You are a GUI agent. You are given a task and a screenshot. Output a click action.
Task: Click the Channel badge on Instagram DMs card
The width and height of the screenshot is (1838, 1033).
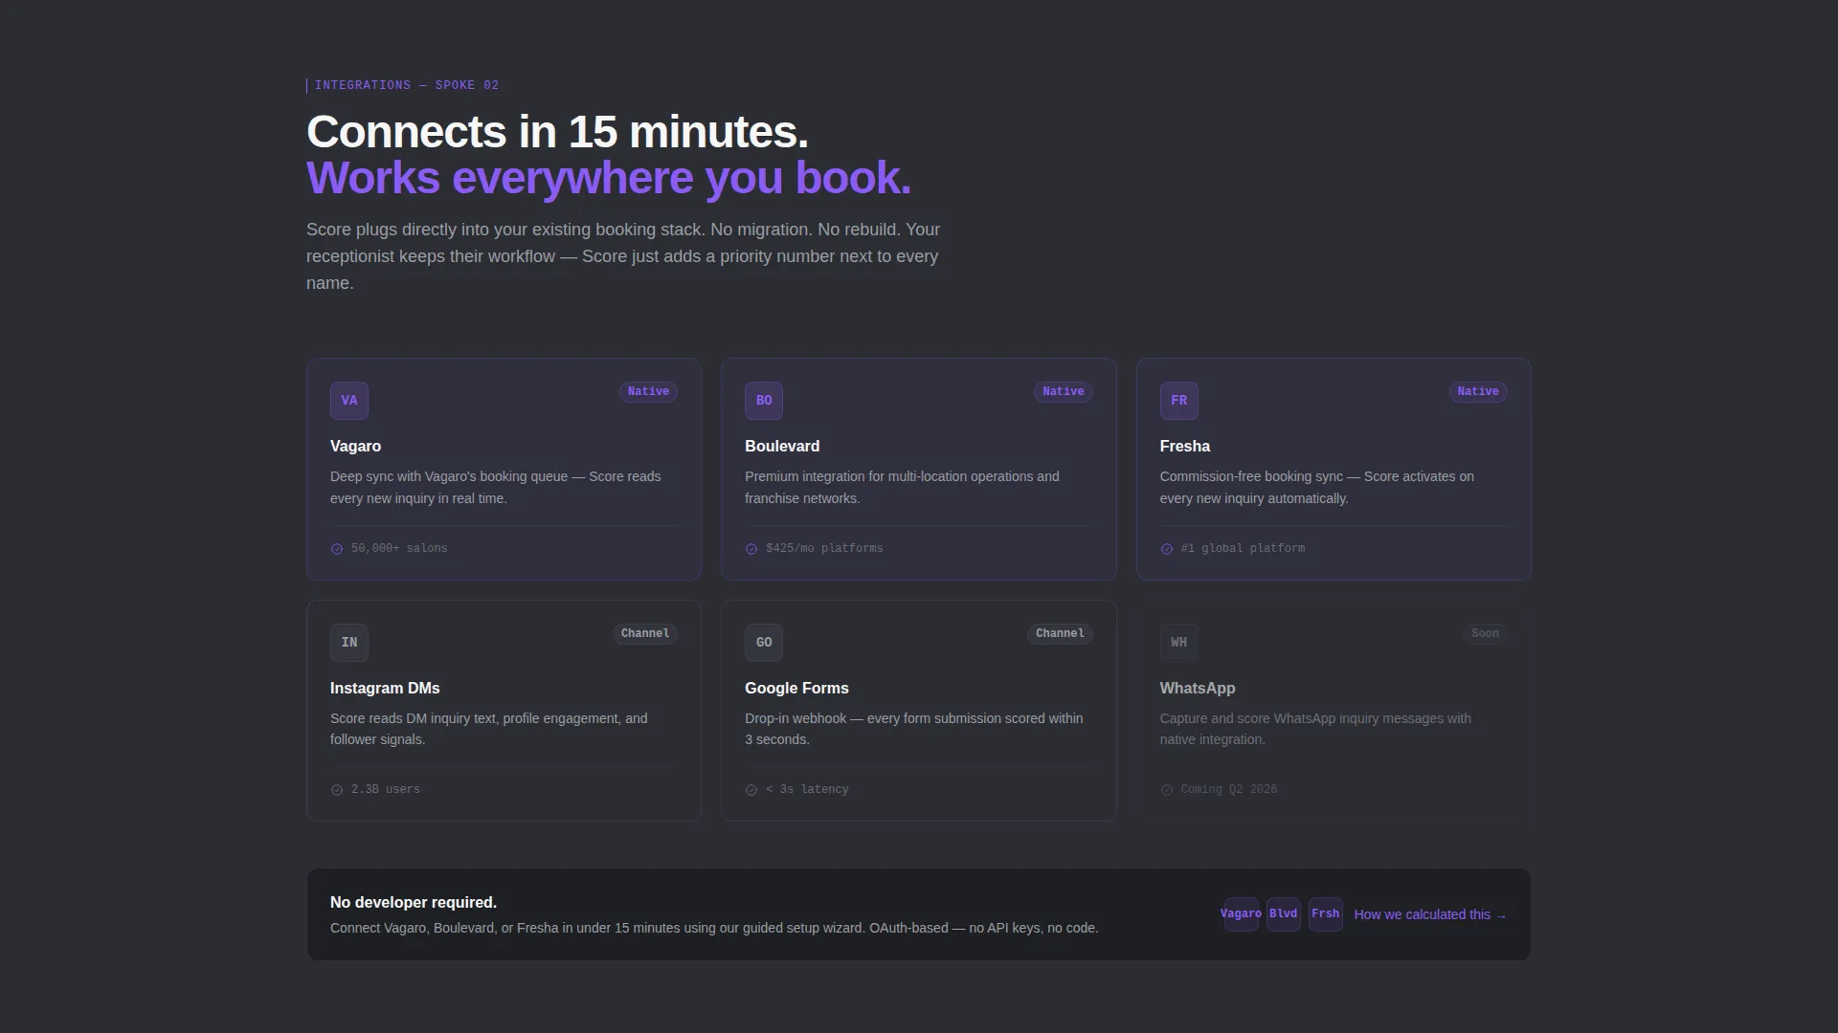pyautogui.click(x=645, y=634)
